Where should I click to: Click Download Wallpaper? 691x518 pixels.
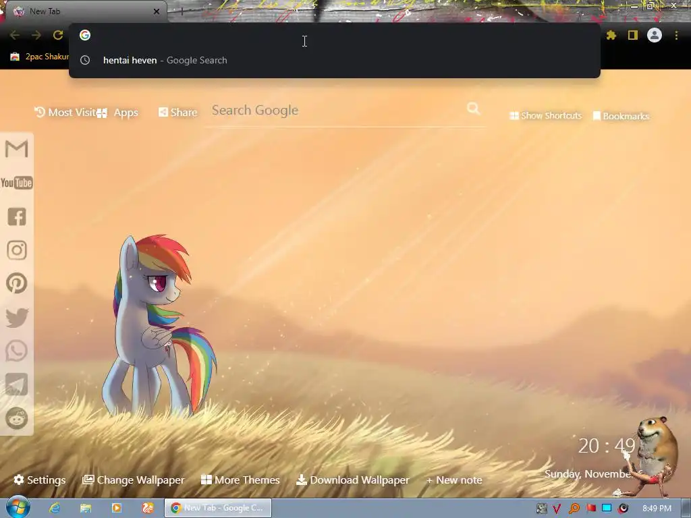click(x=352, y=480)
